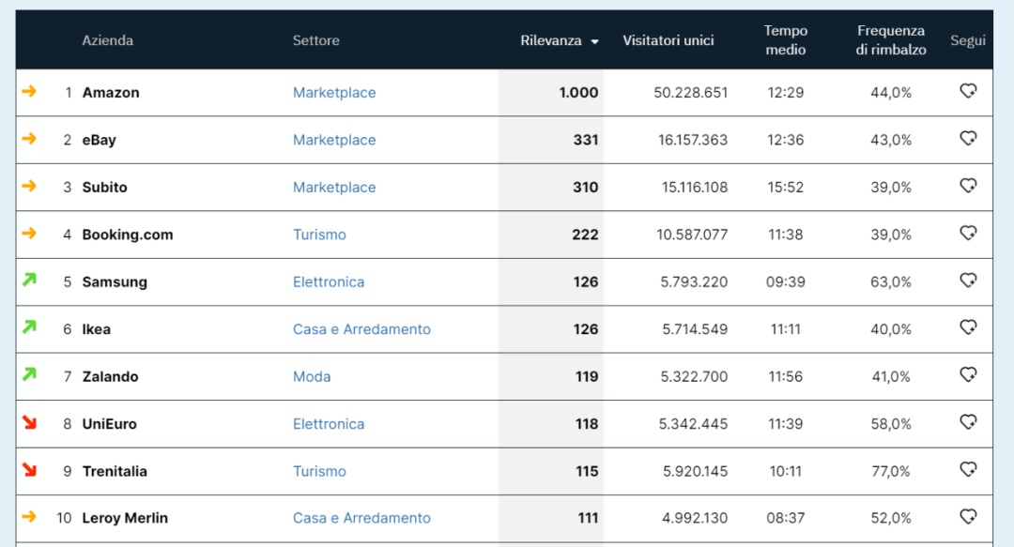Screen dimensions: 1014x547
Task: Select the average time value 15:52
Action: pyautogui.click(x=786, y=187)
